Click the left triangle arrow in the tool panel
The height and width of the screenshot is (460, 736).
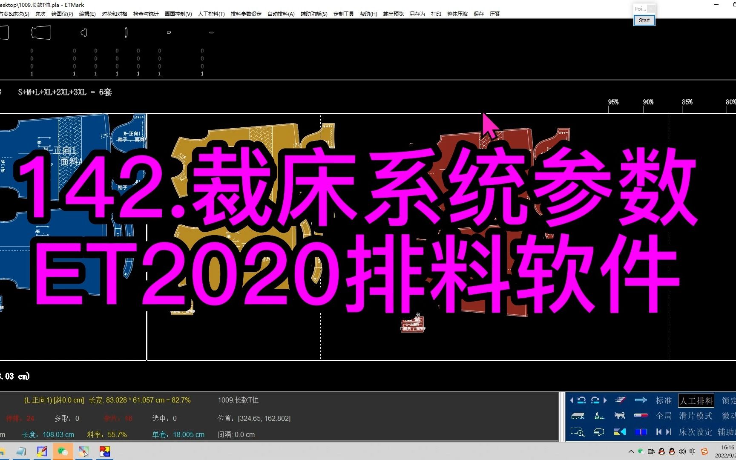point(572,400)
